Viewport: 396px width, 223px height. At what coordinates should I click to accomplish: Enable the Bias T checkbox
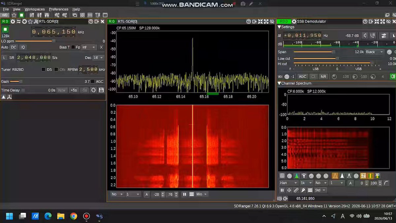tap(73, 47)
